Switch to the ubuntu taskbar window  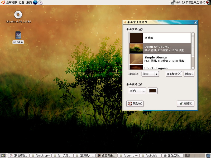pyautogui.click(x=129, y=156)
